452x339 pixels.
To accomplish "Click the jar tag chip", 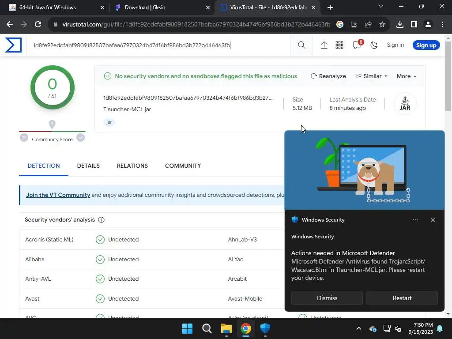I will pos(109,122).
